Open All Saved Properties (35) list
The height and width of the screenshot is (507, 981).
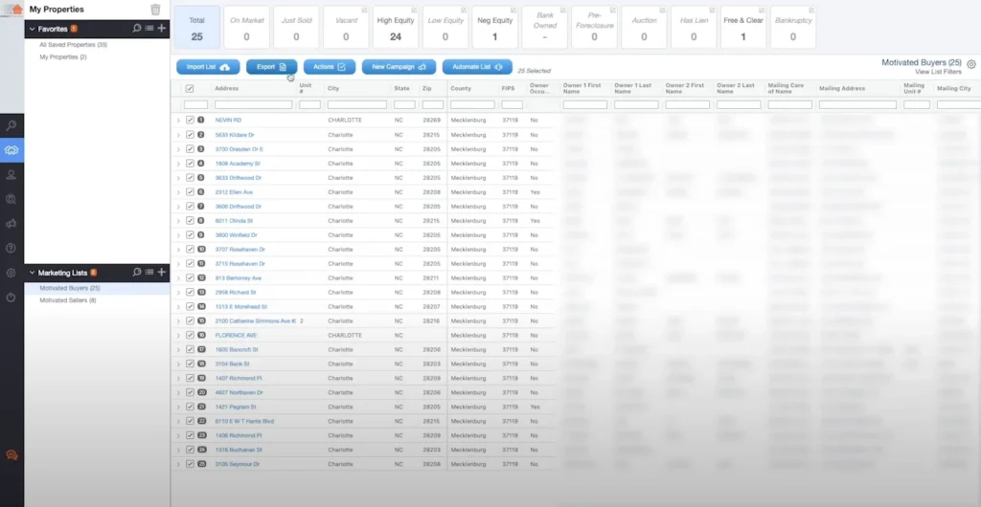73,45
